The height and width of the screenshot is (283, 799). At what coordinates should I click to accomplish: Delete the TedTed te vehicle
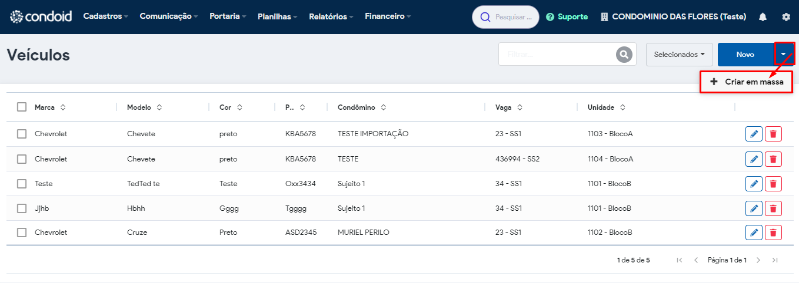click(x=773, y=184)
